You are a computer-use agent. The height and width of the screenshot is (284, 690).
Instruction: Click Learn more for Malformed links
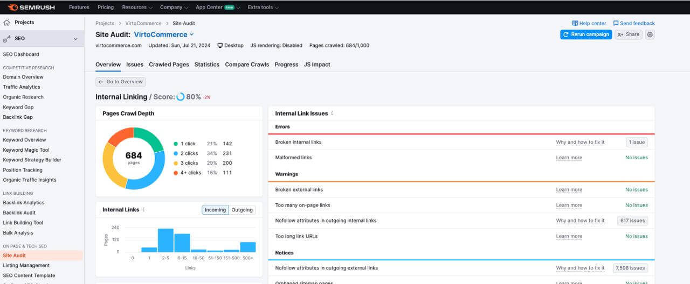point(569,158)
